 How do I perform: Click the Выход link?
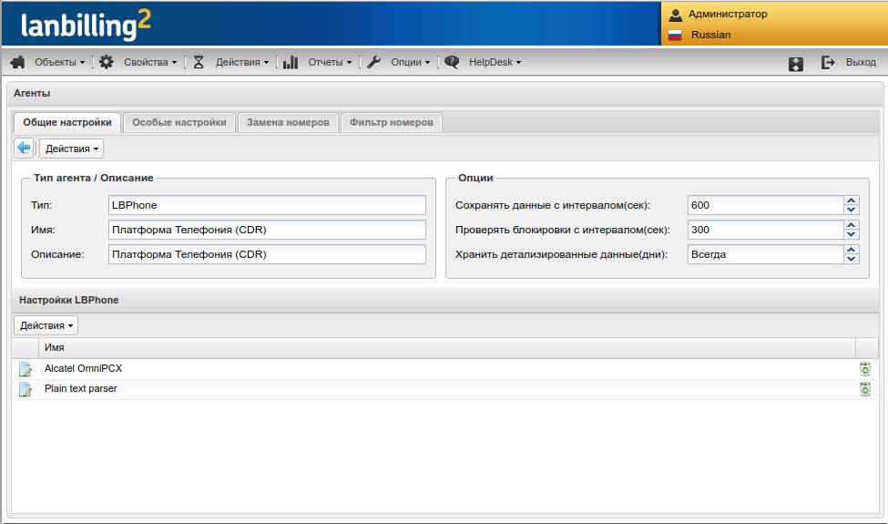(x=861, y=62)
